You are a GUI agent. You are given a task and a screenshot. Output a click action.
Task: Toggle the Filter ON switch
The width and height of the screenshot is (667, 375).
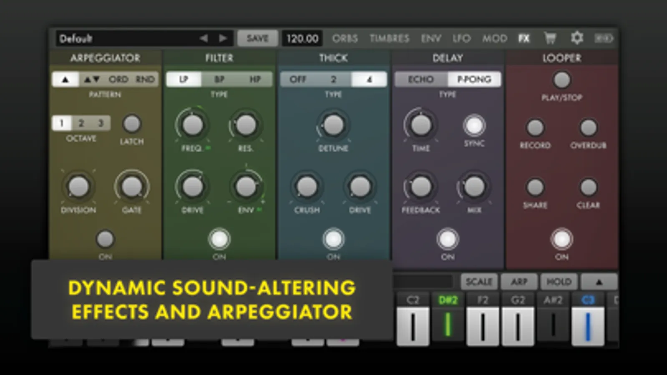(219, 239)
